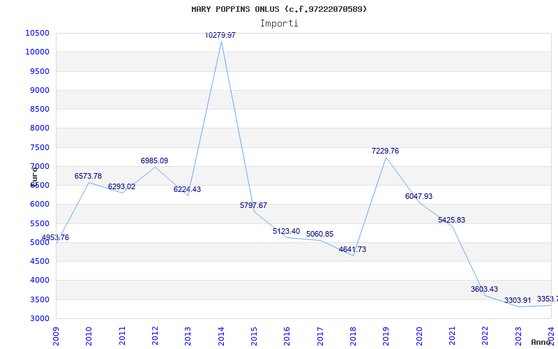Select the 6047.93 data label

[419, 196]
